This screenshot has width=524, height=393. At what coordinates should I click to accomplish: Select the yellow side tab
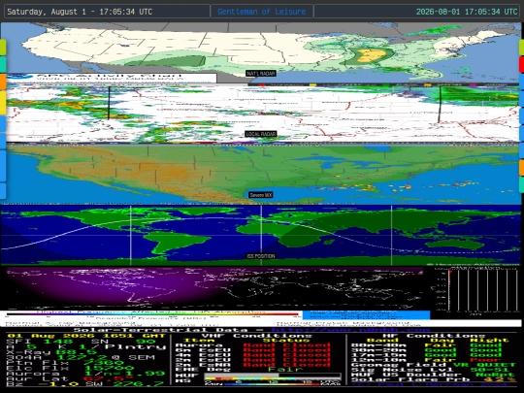[x=3, y=103]
